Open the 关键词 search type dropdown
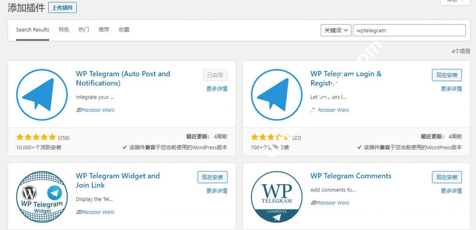 [x=336, y=30]
